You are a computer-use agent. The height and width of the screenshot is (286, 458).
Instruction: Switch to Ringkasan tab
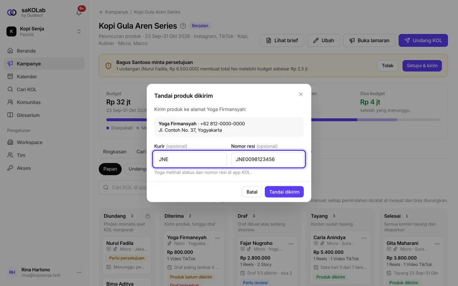pyautogui.click(x=115, y=152)
